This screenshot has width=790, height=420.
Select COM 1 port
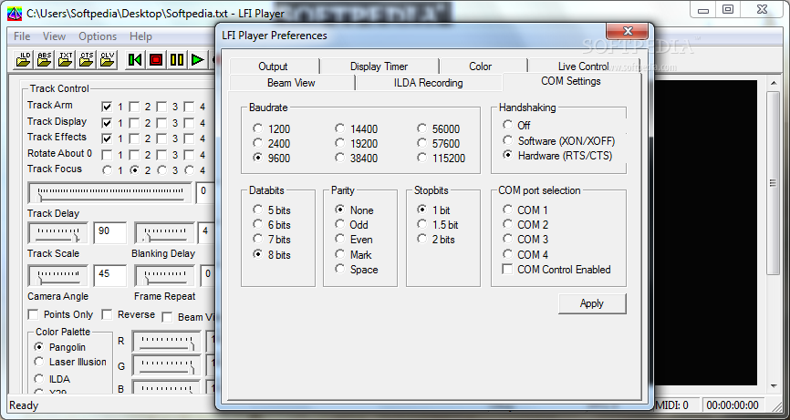(x=525, y=210)
